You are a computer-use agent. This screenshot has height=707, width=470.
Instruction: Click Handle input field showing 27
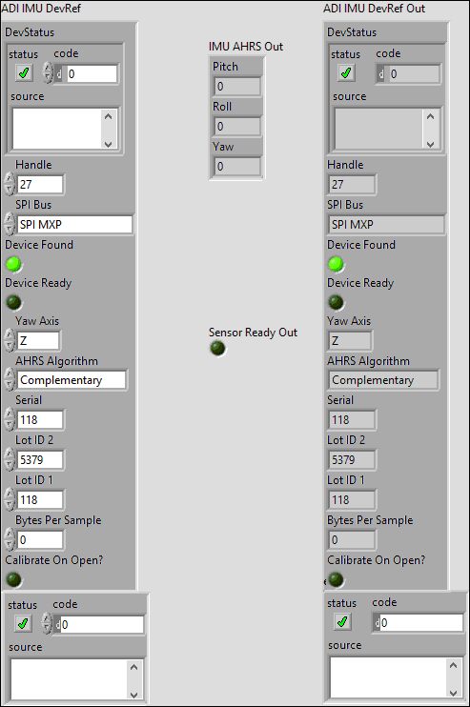point(40,185)
